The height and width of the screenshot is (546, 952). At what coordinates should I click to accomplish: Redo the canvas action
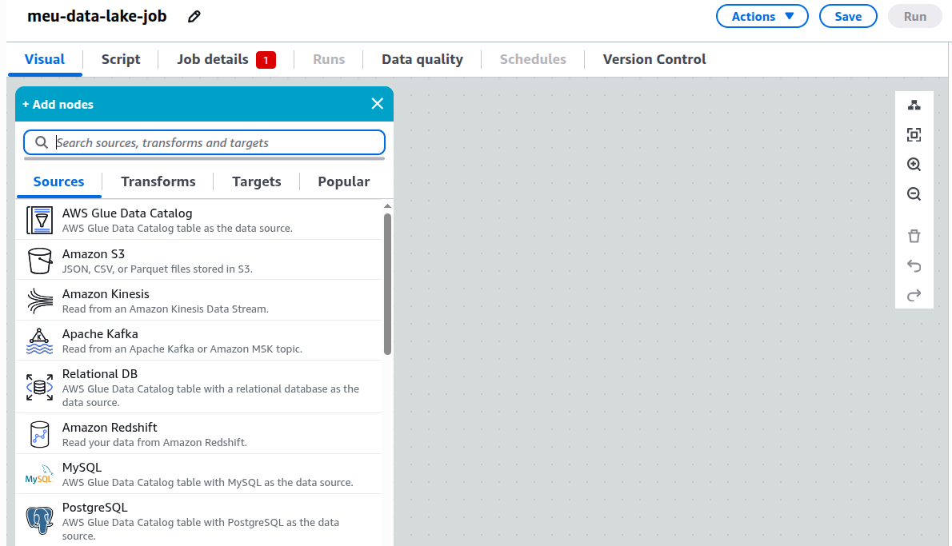[914, 296]
